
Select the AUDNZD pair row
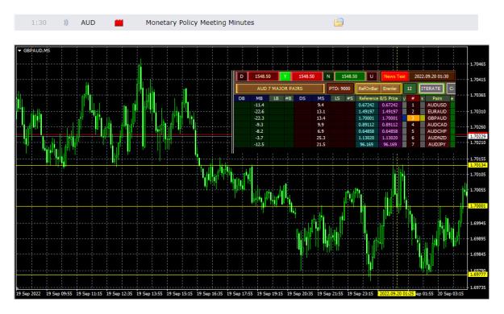[x=437, y=138]
